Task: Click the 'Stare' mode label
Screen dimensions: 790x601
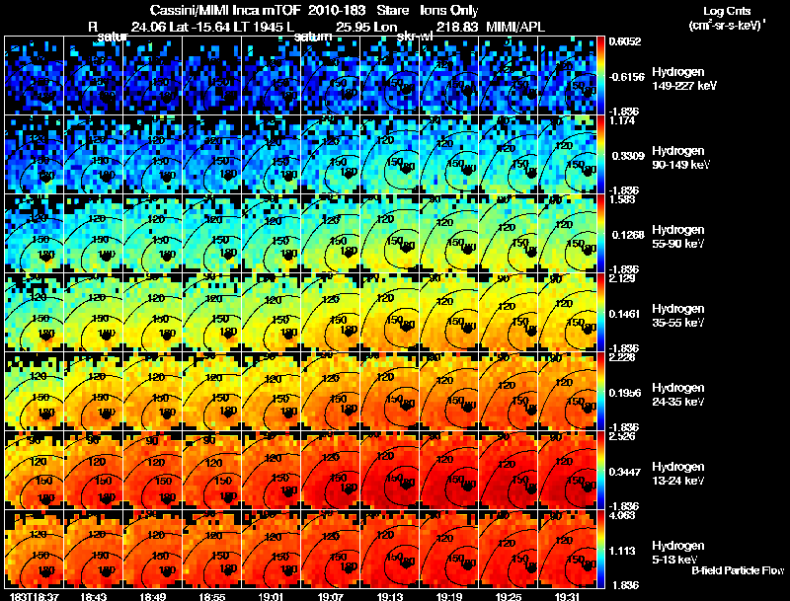Action: [x=392, y=10]
